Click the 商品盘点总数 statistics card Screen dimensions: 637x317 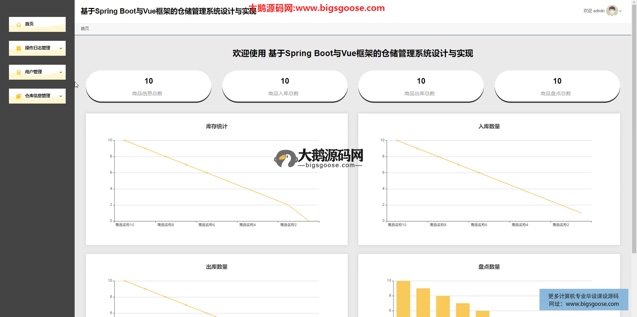tap(557, 86)
